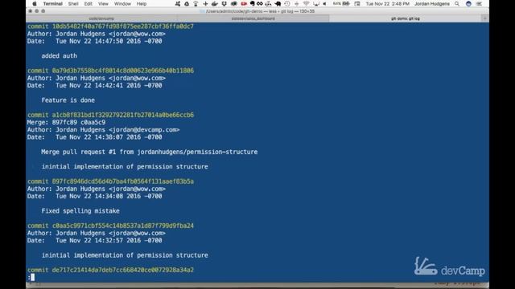
Task: Open the Shell menu
Action: tap(73, 3)
